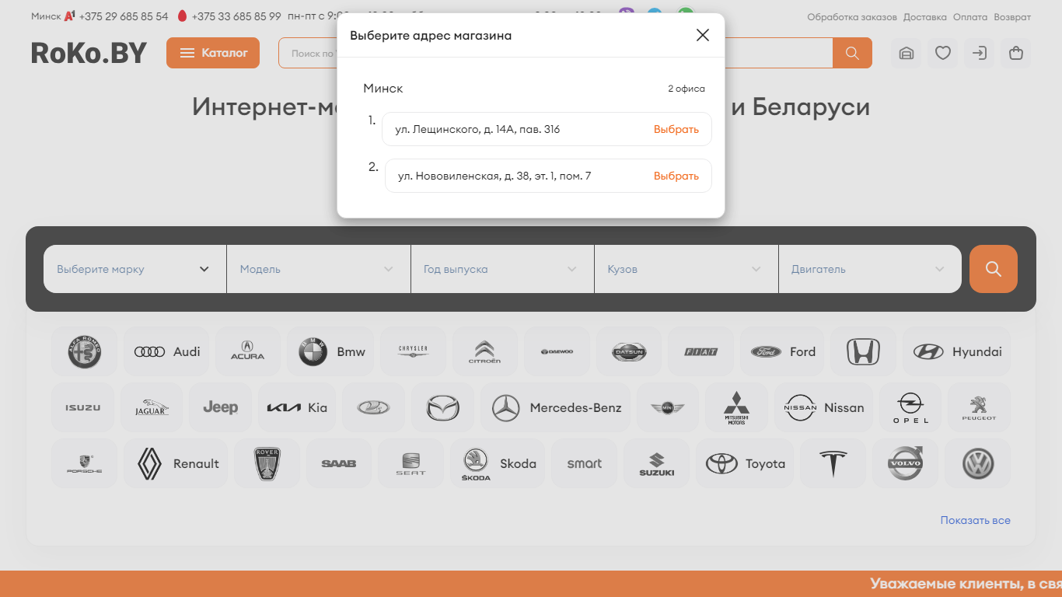The image size is (1062, 597).
Task: Choose the Porsche logo
Action: point(84,463)
